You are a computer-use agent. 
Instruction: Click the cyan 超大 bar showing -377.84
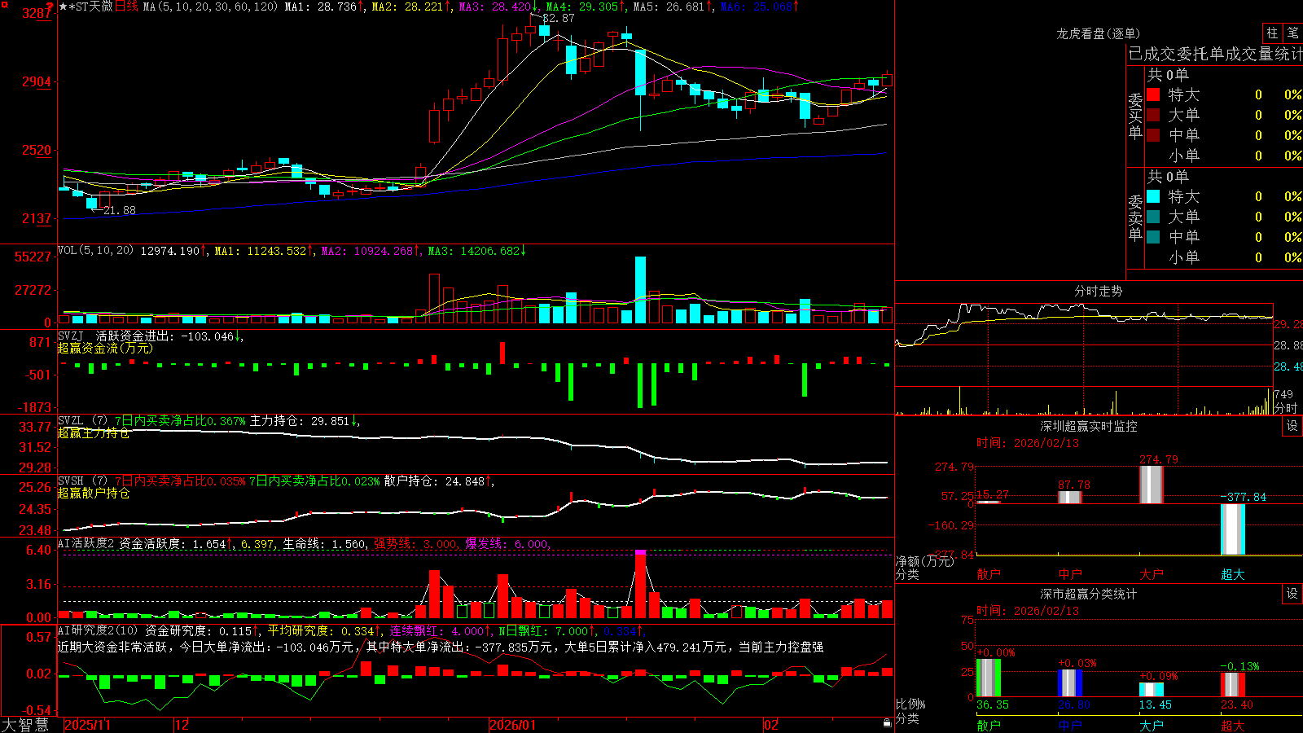pos(1233,529)
